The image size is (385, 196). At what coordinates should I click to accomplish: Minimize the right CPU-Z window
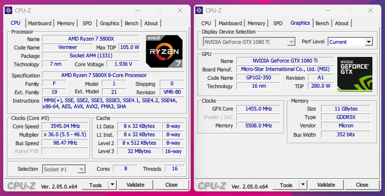pyautogui.click(x=328, y=11)
